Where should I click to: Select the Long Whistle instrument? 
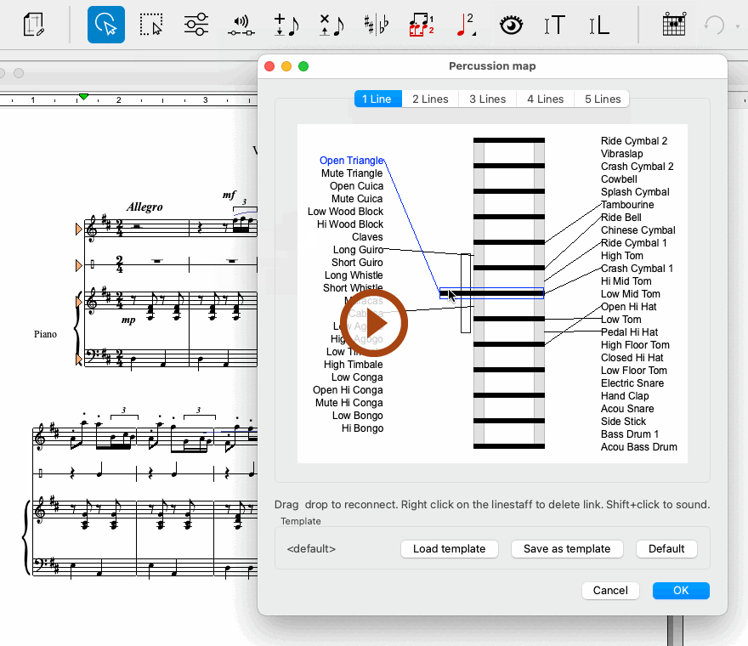(x=354, y=275)
